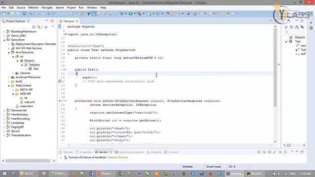The height and width of the screenshot is (177, 315).
Task: Select web.xml in Project Explorer
Action: pyautogui.click(x=30, y=102)
